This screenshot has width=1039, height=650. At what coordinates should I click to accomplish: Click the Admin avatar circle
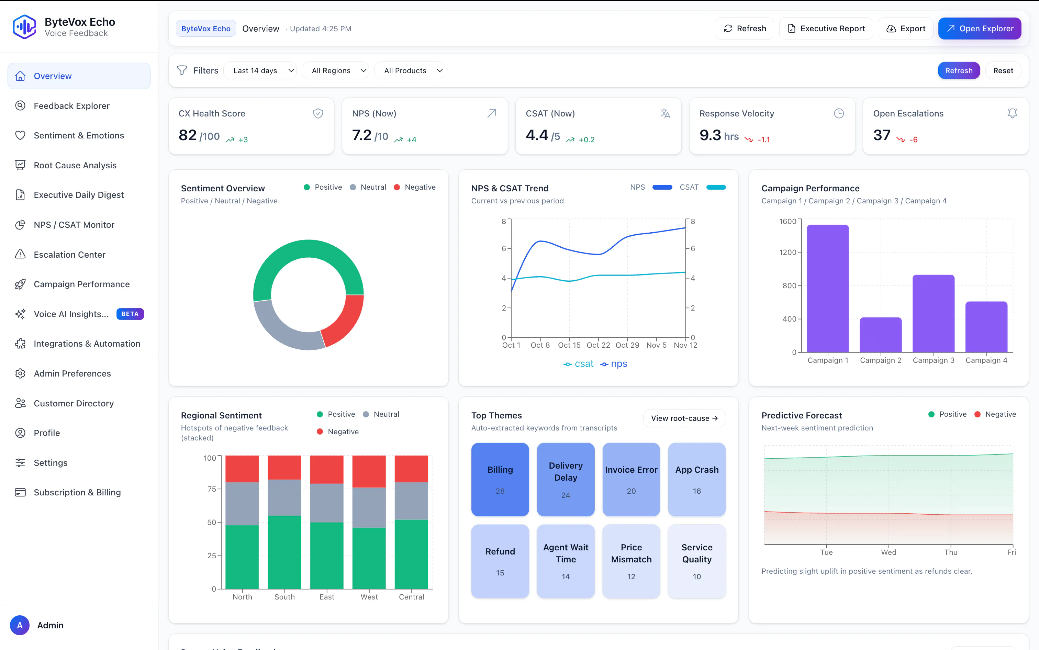coord(20,625)
